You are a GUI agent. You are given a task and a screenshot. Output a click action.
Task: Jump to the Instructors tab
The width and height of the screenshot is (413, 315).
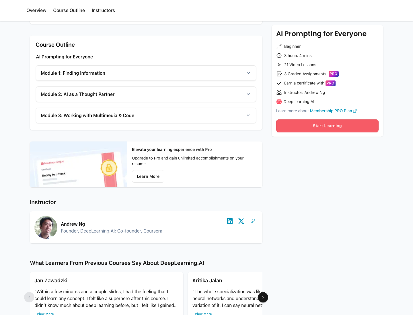click(x=103, y=11)
